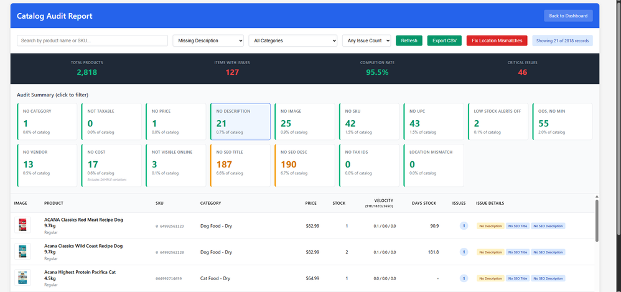
Task: Click the No SEO Title tag on the second row
Action: tap(518, 252)
